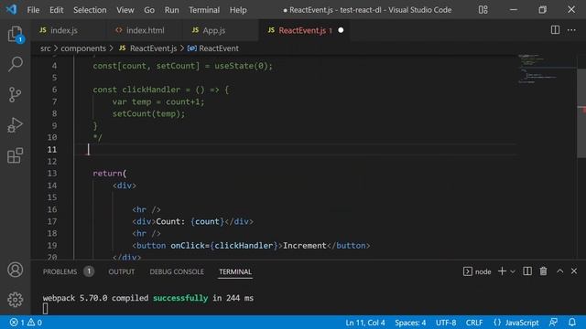Switch to the DEBUG CONSOLE panel tab
This screenshot has height=329, width=586.
pyautogui.click(x=177, y=271)
